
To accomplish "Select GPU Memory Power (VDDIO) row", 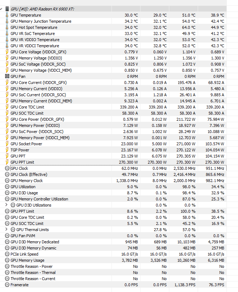I will pos(113,125).
